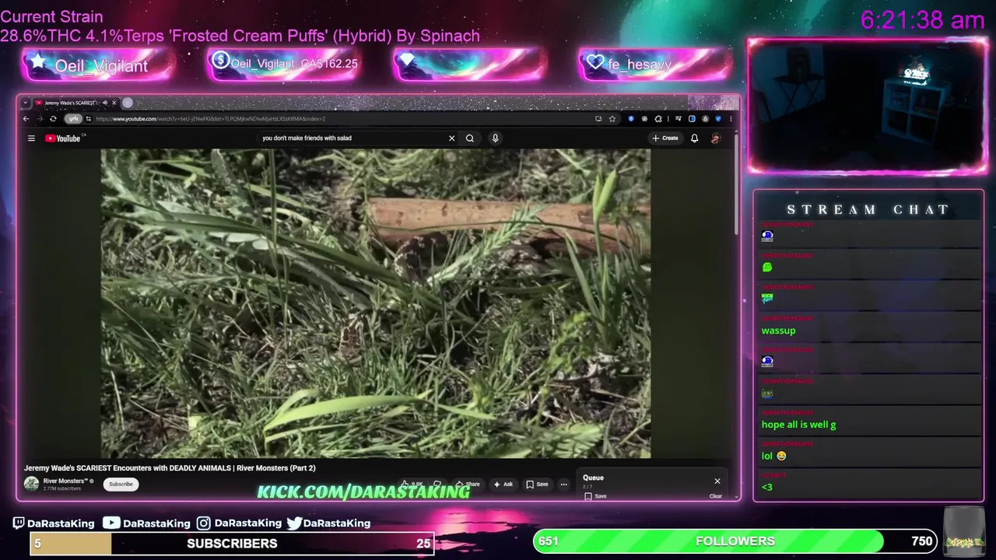Start voice search with the microphone icon

(x=495, y=138)
